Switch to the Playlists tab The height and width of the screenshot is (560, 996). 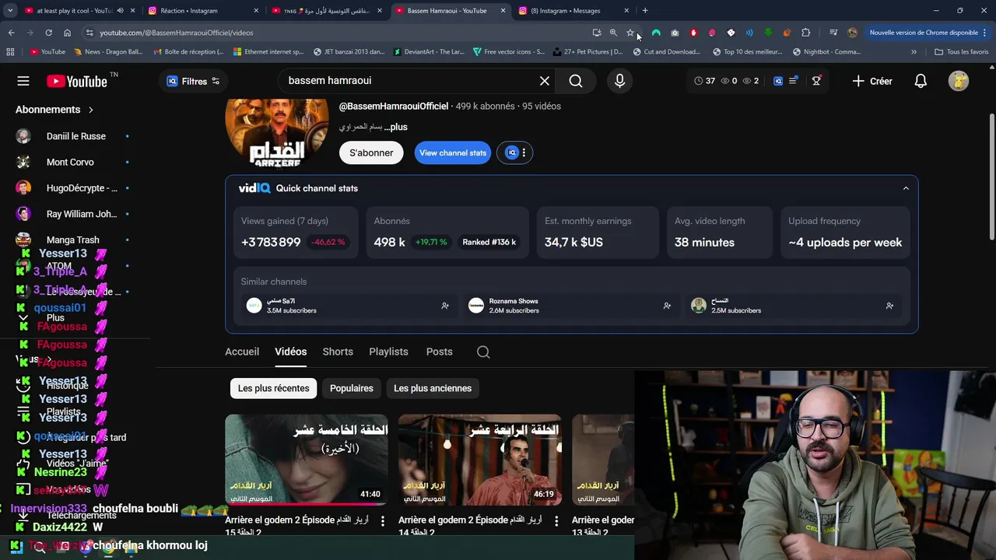(x=388, y=352)
